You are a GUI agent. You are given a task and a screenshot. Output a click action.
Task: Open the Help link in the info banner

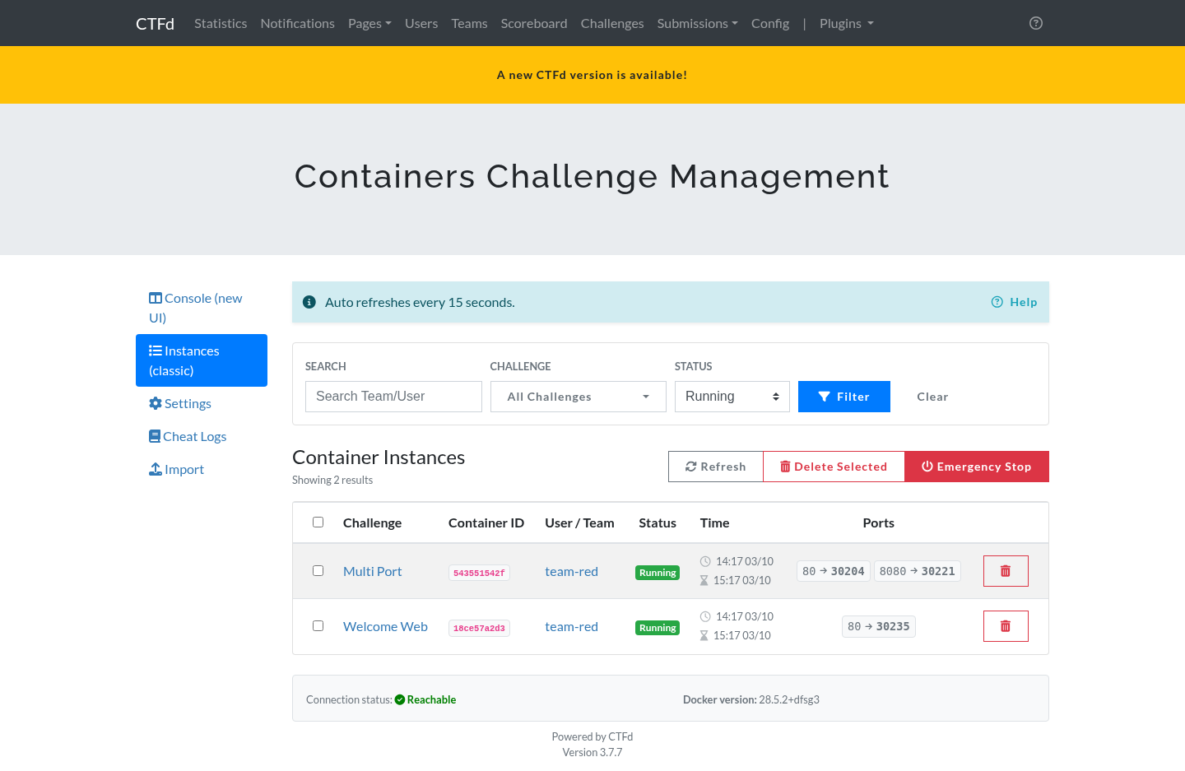click(x=1015, y=302)
